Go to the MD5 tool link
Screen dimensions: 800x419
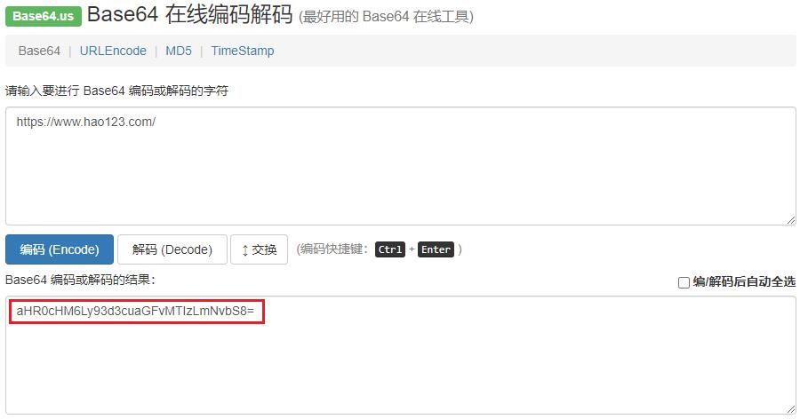(179, 51)
